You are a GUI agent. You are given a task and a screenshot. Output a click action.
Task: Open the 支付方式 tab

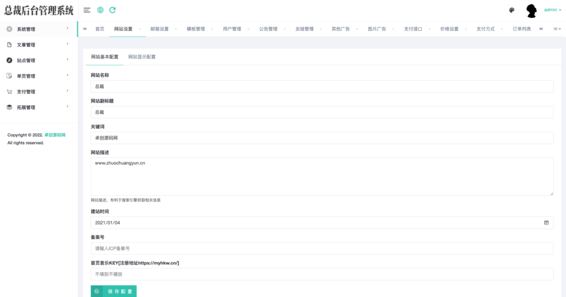tap(485, 29)
